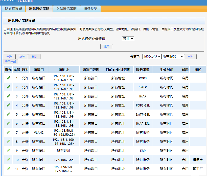The image size is (207, 176).
Task: Click the edit pencil icon for rule 1
Action: coord(8,78)
